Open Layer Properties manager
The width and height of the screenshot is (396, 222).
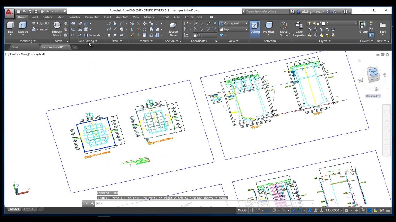[x=299, y=29]
